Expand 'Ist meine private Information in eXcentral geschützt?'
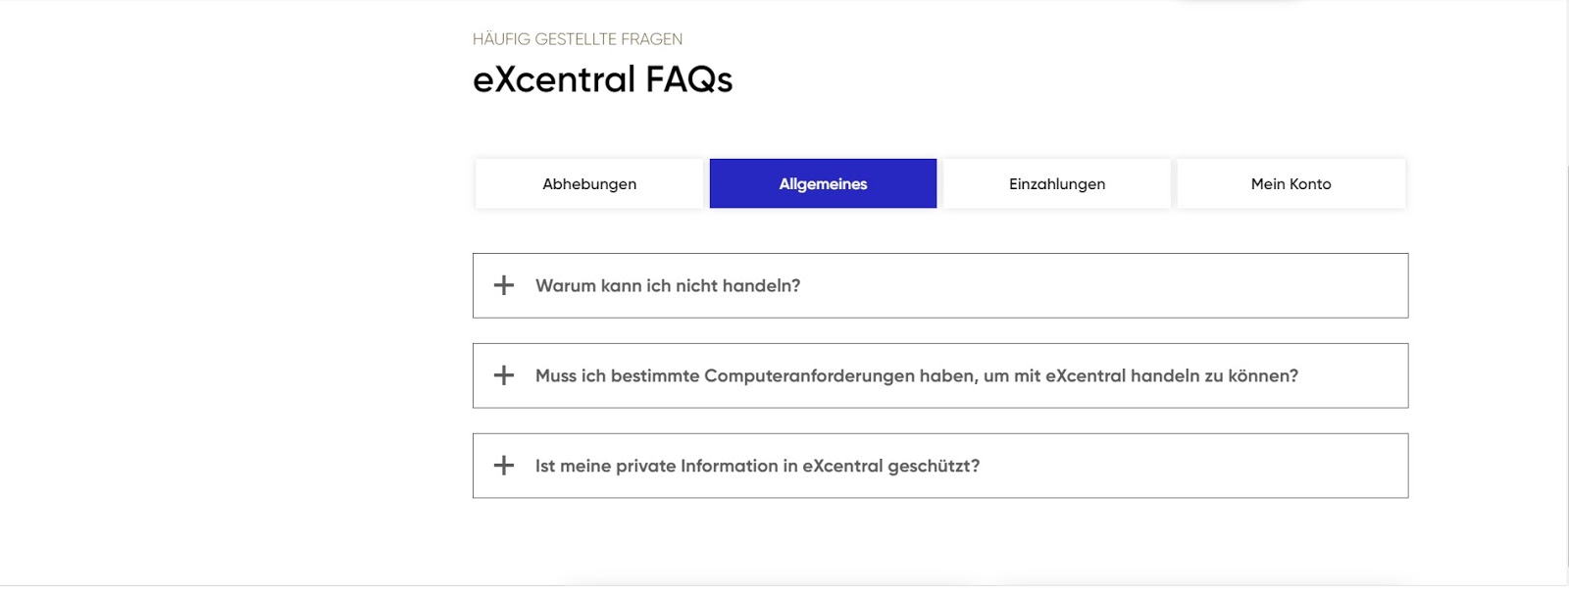Screen dimensions: 1569x595 [x=757, y=467]
